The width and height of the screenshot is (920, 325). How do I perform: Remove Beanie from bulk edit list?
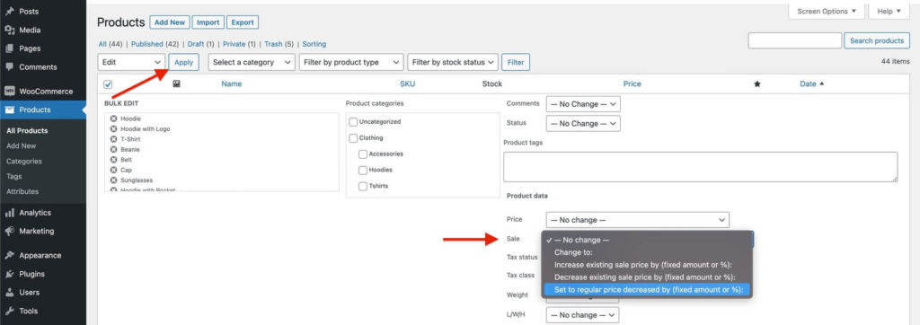(x=114, y=149)
